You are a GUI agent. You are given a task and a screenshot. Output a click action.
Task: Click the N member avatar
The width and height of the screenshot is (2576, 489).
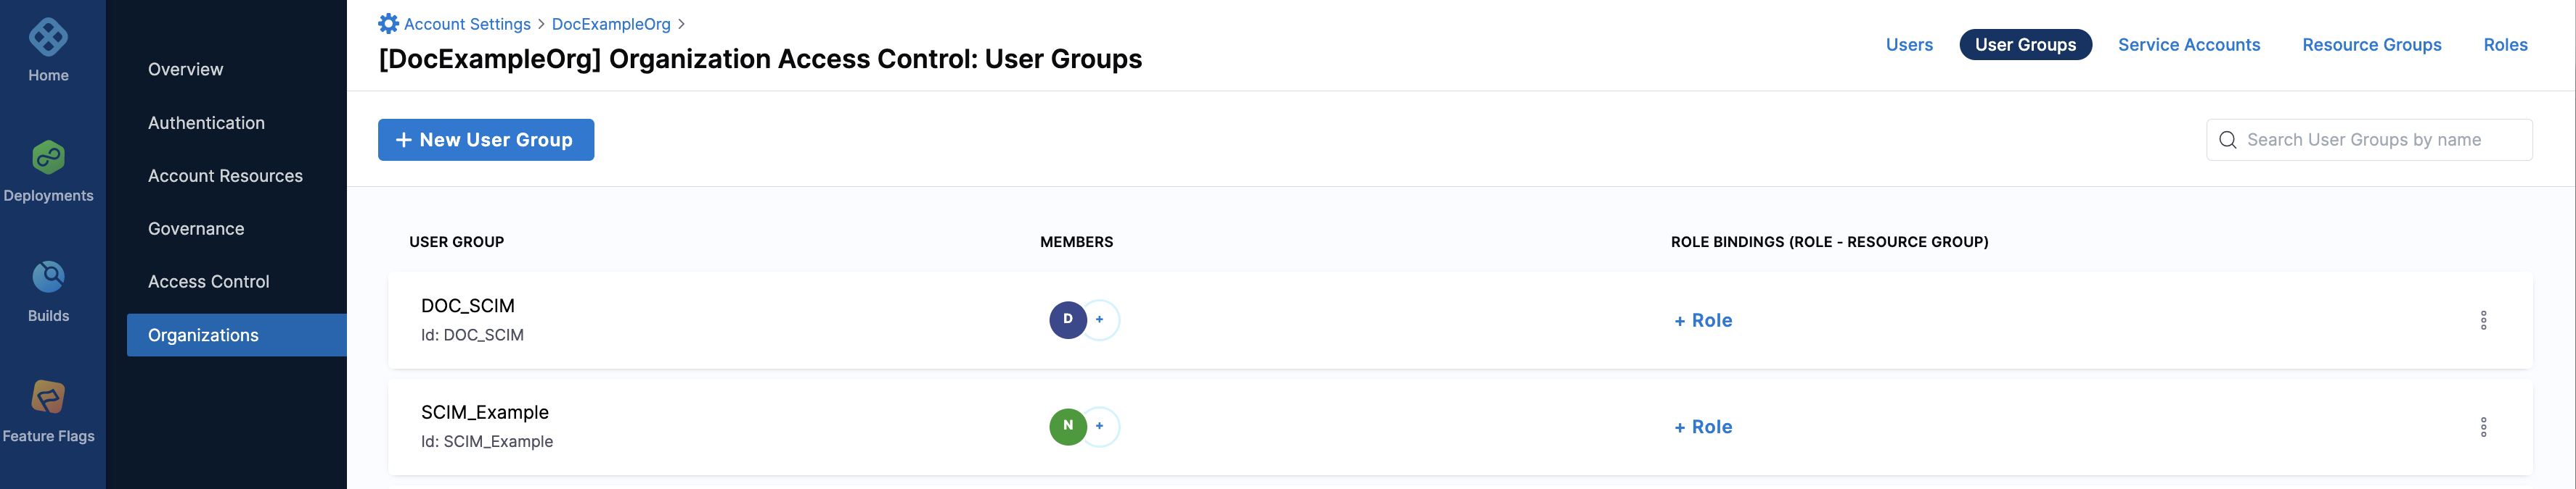[1067, 426]
